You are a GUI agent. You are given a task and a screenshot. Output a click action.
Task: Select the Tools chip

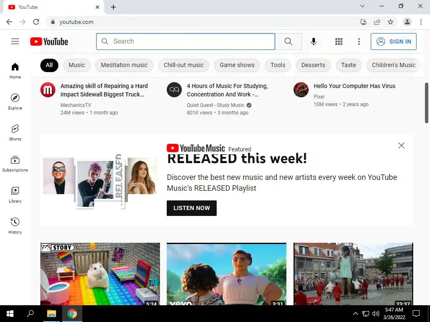(x=278, y=65)
